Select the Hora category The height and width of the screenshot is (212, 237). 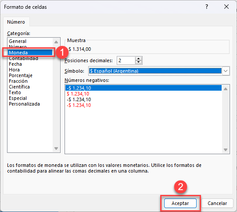tap(30, 70)
